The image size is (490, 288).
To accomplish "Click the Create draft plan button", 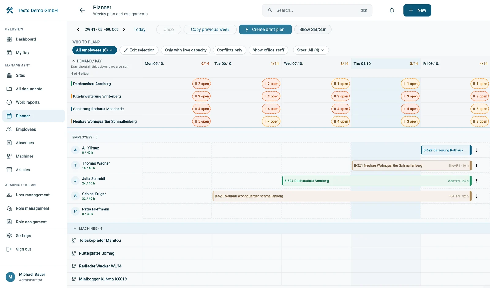I will 265,29.
